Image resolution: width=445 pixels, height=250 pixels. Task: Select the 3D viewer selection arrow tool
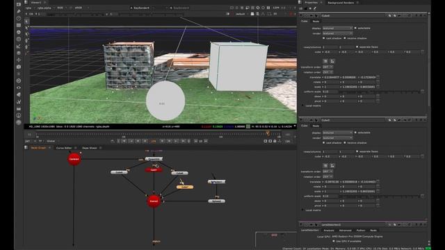point(26,22)
